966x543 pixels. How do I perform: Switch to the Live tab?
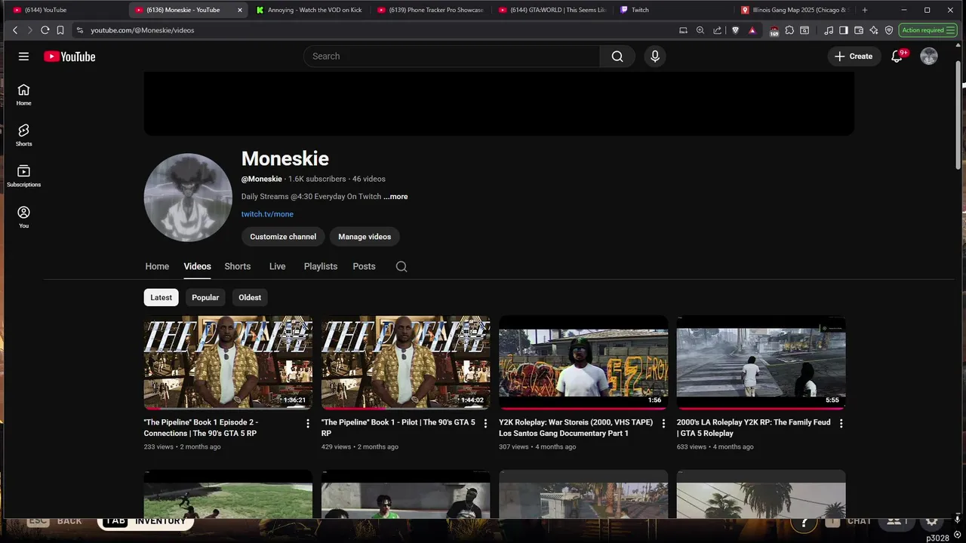pyautogui.click(x=277, y=266)
